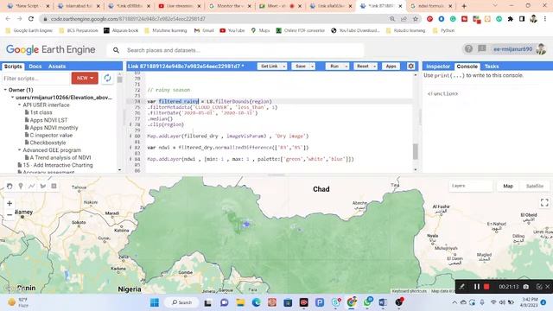Take a snapshot with recorder camera icon
Image resolution: width=553 pixels, height=311 pixels.
526,287
